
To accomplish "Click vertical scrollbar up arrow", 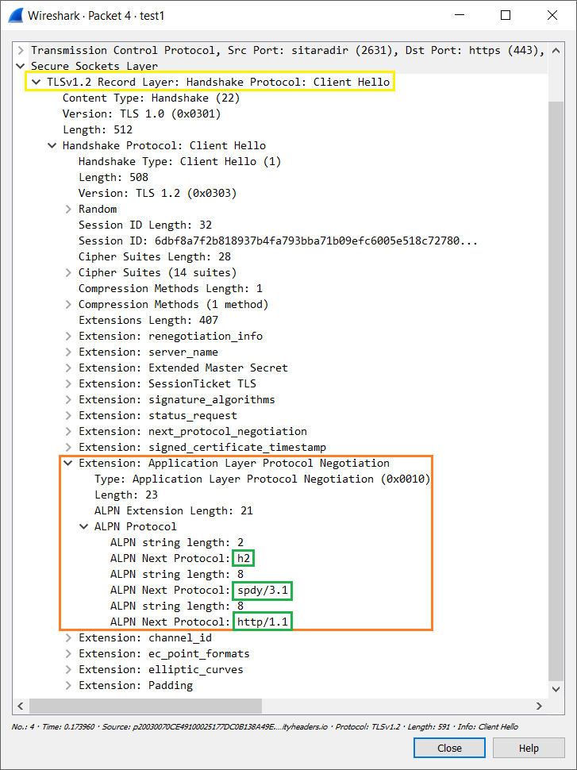I will click(556, 50).
